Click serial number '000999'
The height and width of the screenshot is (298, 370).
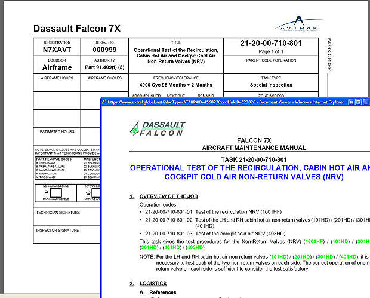coord(104,50)
